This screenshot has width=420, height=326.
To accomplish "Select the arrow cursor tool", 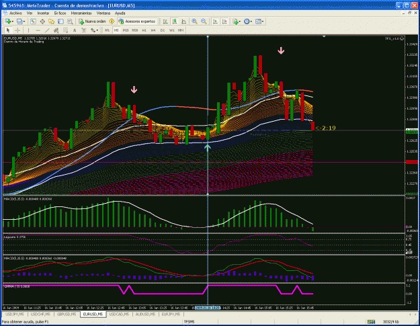I will tap(8, 30).
